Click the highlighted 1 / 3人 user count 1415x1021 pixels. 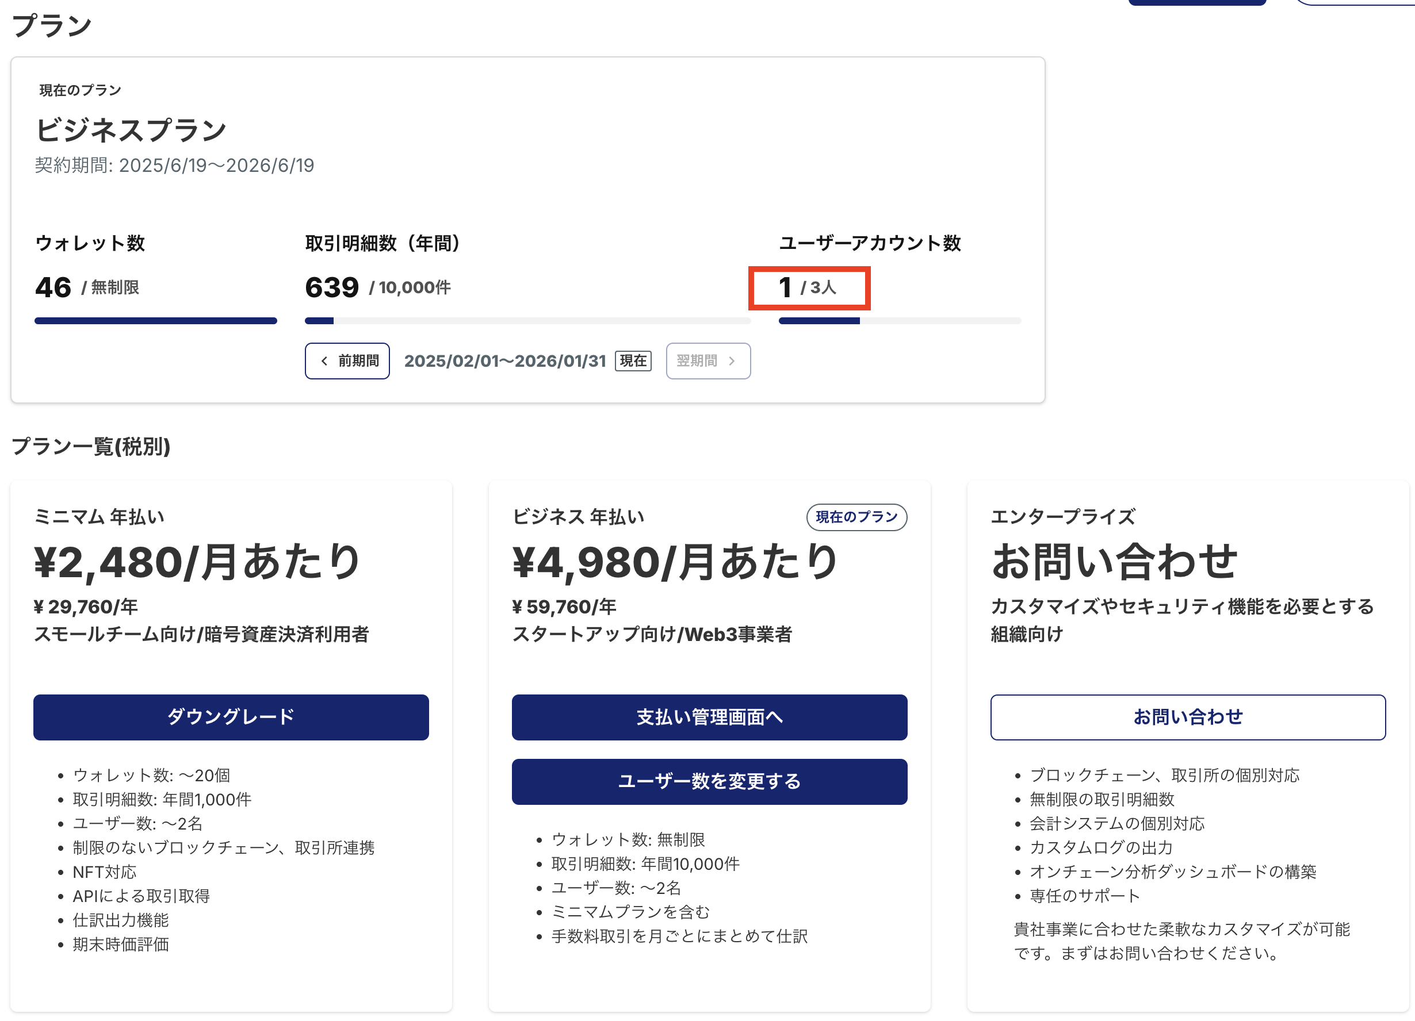[809, 288]
